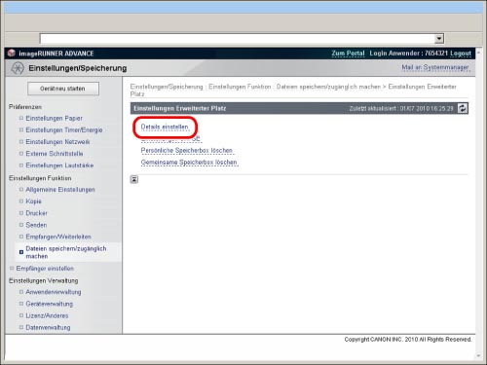Click the Gerät neu starten button
The height and width of the screenshot is (365, 487).
tap(63, 89)
